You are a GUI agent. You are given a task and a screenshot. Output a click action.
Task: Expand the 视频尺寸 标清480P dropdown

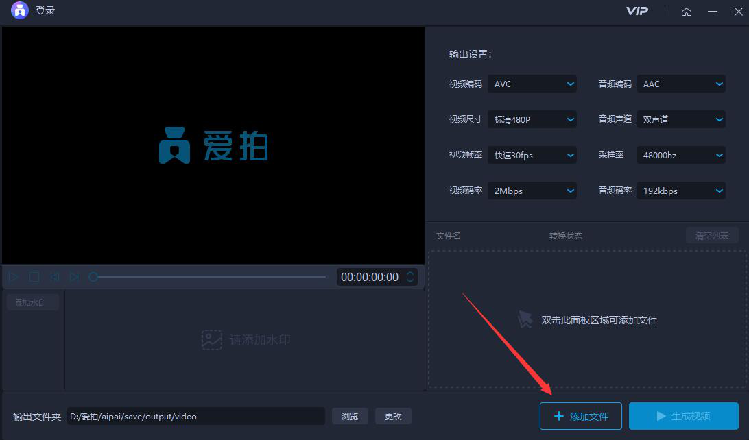pos(532,119)
